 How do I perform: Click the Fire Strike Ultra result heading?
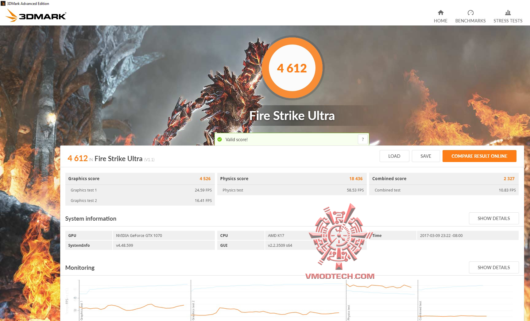point(118,158)
